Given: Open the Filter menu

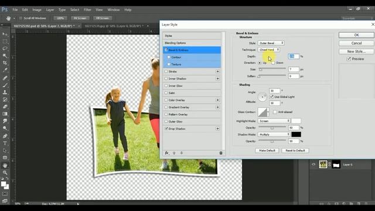Looking at the screenshot, I should (87, 10).
